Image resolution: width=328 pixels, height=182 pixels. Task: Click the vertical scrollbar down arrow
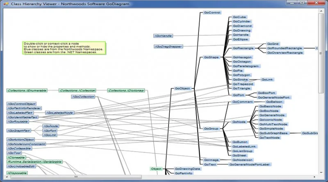point(321,172)
